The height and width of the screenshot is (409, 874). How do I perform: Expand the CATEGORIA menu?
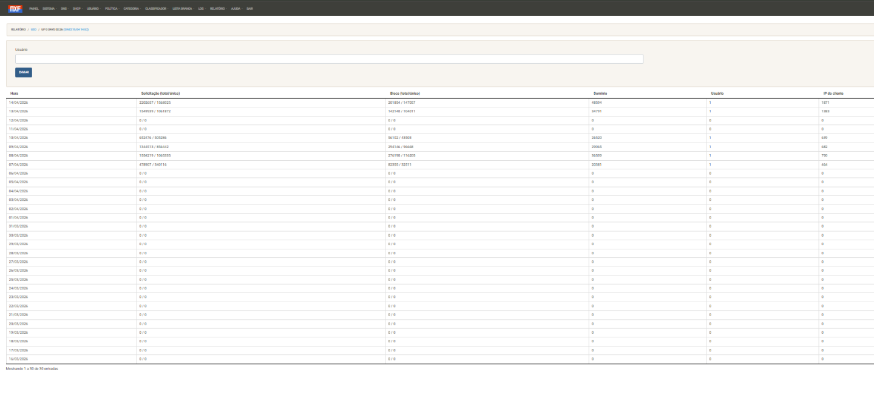132,9
